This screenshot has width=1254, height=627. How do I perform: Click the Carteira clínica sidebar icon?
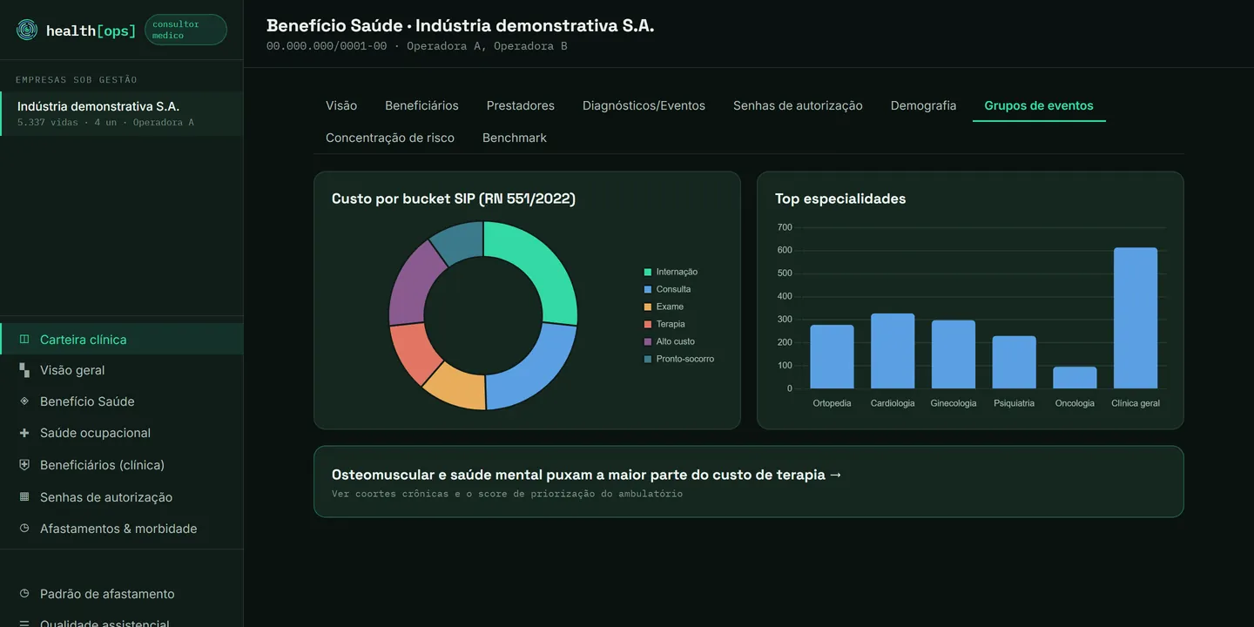pyautogui.click(x=24, y=340)
